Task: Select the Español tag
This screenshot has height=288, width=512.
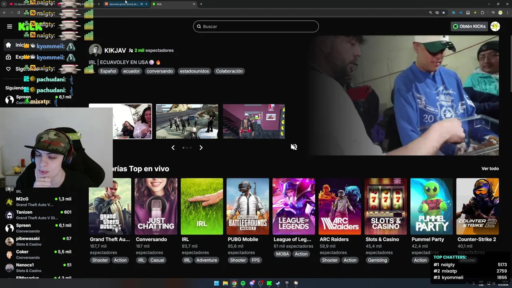Action: click(x=108, y=71)
